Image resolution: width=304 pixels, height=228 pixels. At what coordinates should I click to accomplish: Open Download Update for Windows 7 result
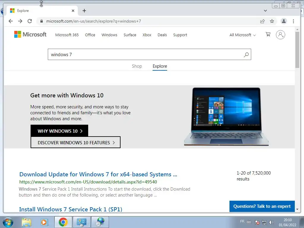point(98,174)
